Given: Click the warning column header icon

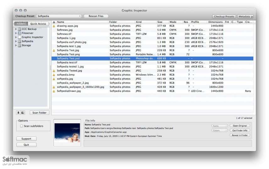Looking at the screenshot, I should (54, 22).
